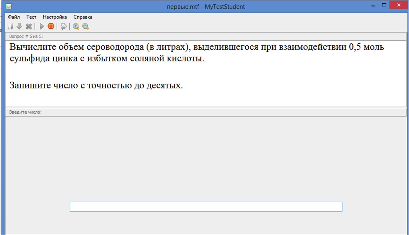Click the 'Вопрос # 5 из 5' header
Image resolution: width=409 pixels, height=235 pixels.
(26, 37)
